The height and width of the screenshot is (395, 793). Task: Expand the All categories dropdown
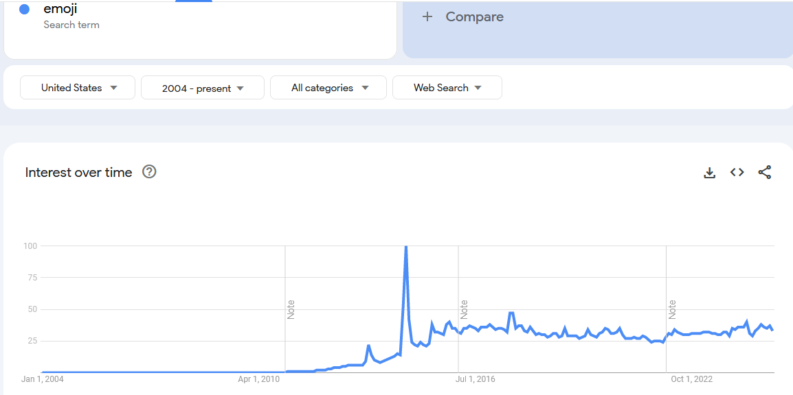pos(328,88)
